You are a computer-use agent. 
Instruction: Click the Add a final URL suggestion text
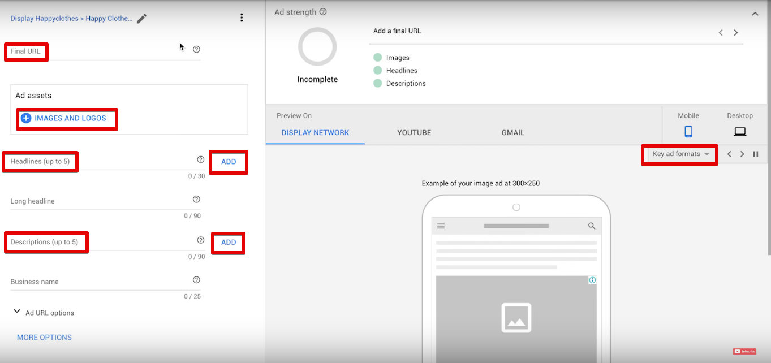click(x=397, y=31)
